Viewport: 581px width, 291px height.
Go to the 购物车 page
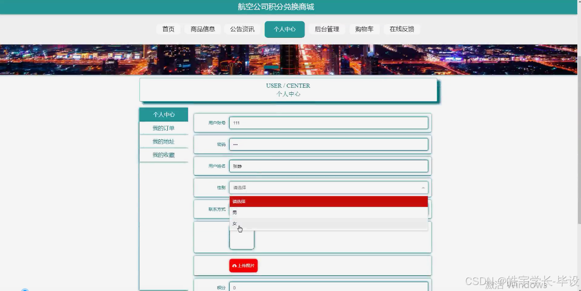365,29
